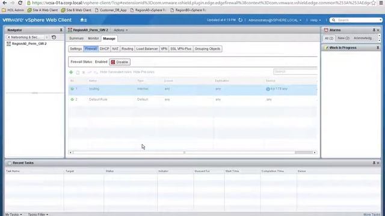Image resolution: width=385 pixels, height=216 pixels.
Task: Click the global search field in header
Action: click(x=356, y=20)
